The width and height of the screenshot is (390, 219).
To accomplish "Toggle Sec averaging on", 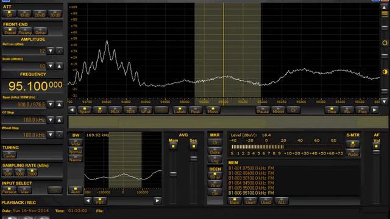I will 194,146.
